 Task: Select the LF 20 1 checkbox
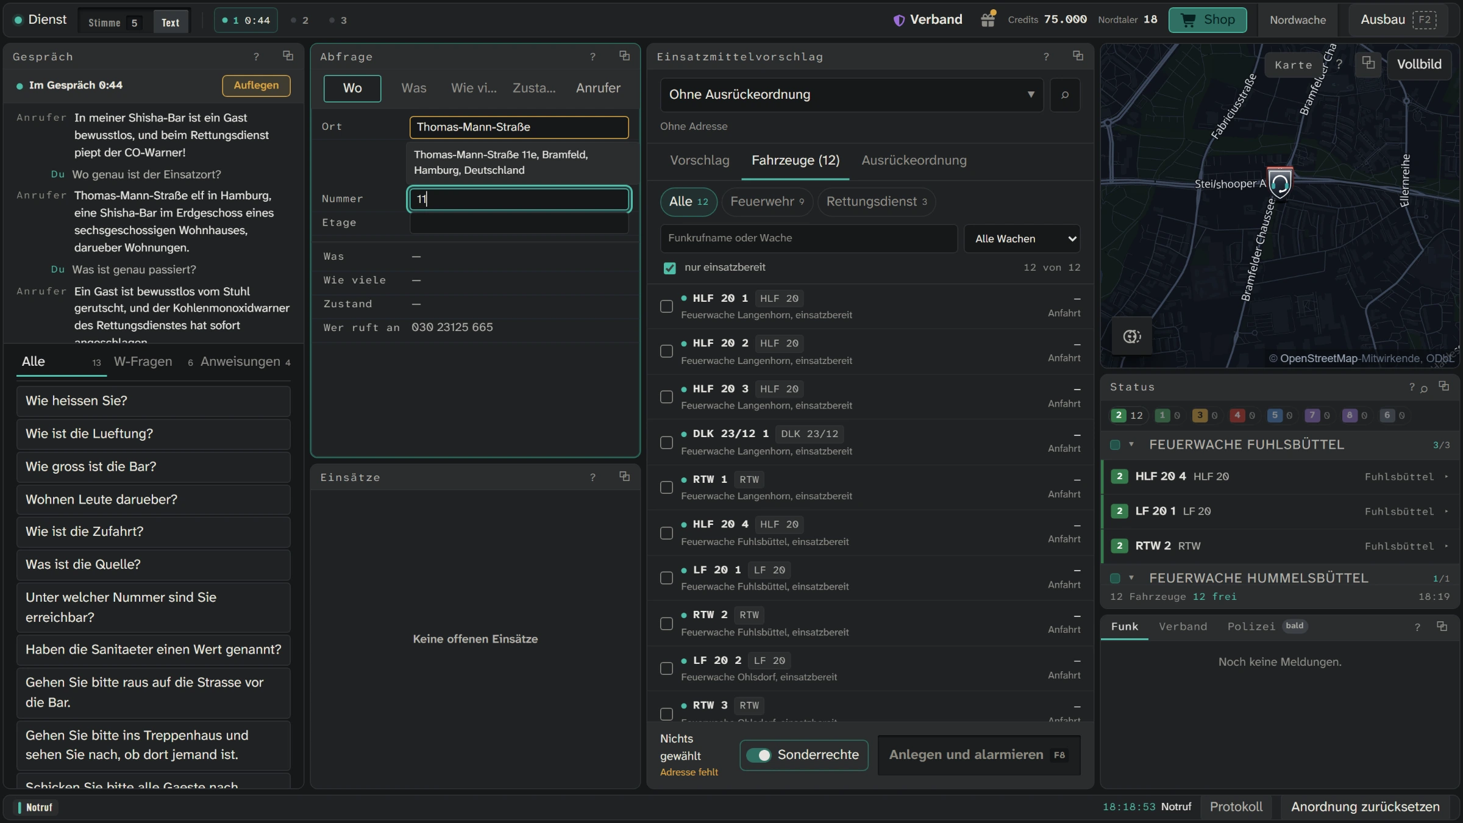(x=667, y=578)
